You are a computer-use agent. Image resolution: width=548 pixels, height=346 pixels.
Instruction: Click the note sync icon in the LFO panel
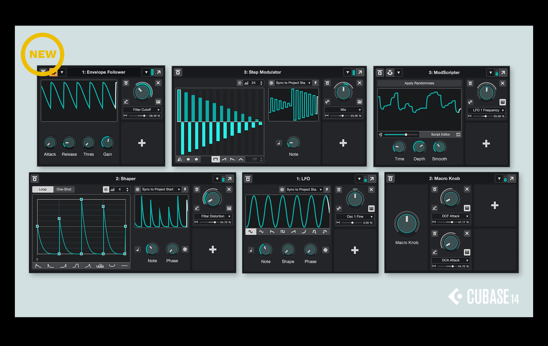pos(251,250)
